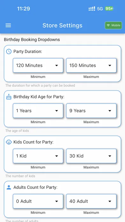Click the smiley face Kids Count icon

[9, 142]
